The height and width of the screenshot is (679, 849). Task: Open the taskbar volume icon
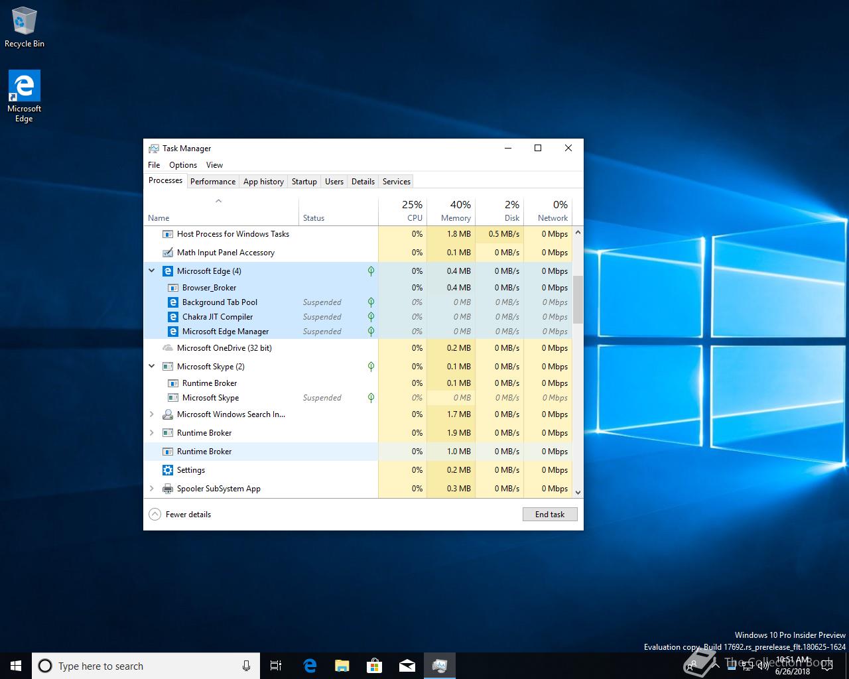click(763, 666)
